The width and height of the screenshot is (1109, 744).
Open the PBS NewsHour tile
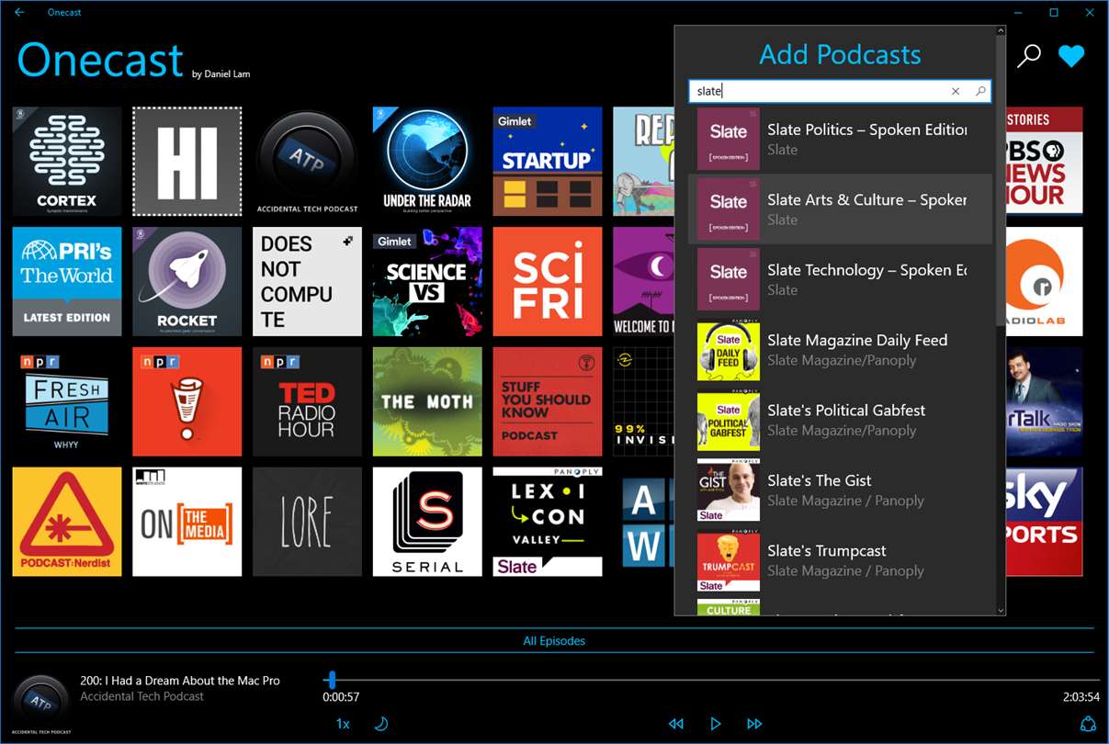pyautogui.click(x=1045, y=162)
